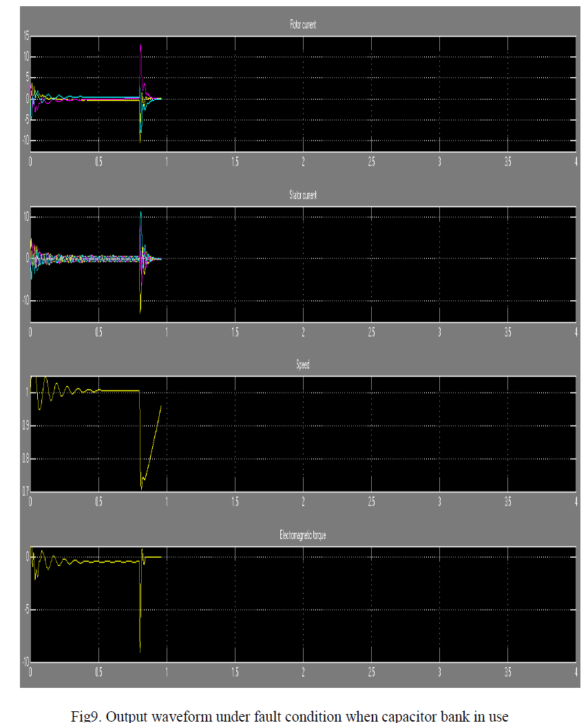This screenshot has width=588, height=723.
Task: Click the x-axis tick 3 under Stator current
Action: point(439,332)
